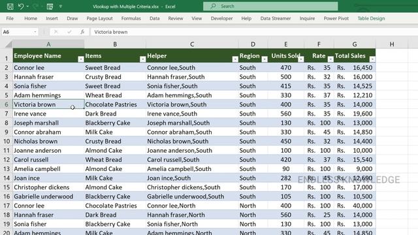Click the Save icon in title bar
The image size is (418, 235).
[x=10, y=7]
